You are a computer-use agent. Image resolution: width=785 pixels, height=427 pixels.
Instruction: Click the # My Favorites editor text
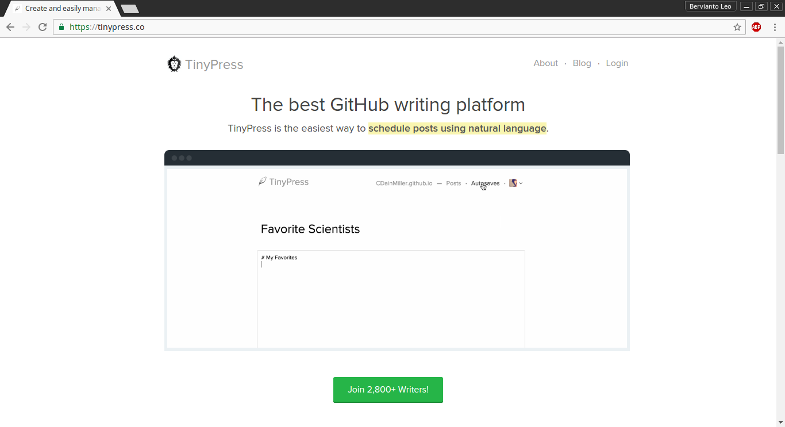279,257
